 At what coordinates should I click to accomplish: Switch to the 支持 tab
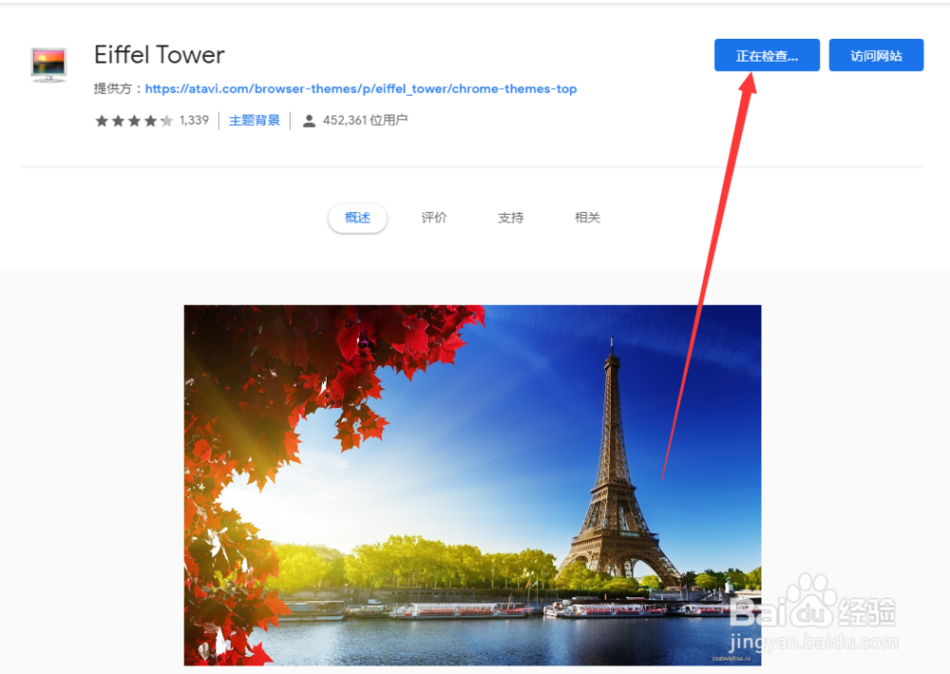pyautogui.click(x=511, y=218)
